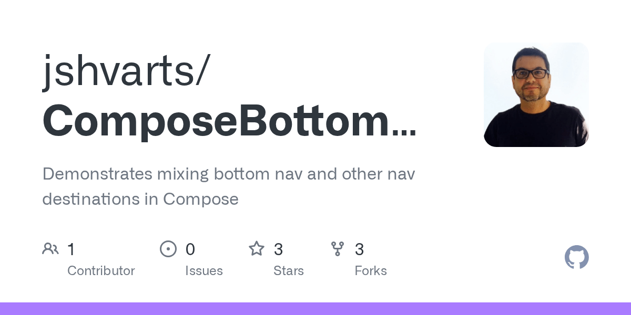Click the fork icon

tap(338, 249)
